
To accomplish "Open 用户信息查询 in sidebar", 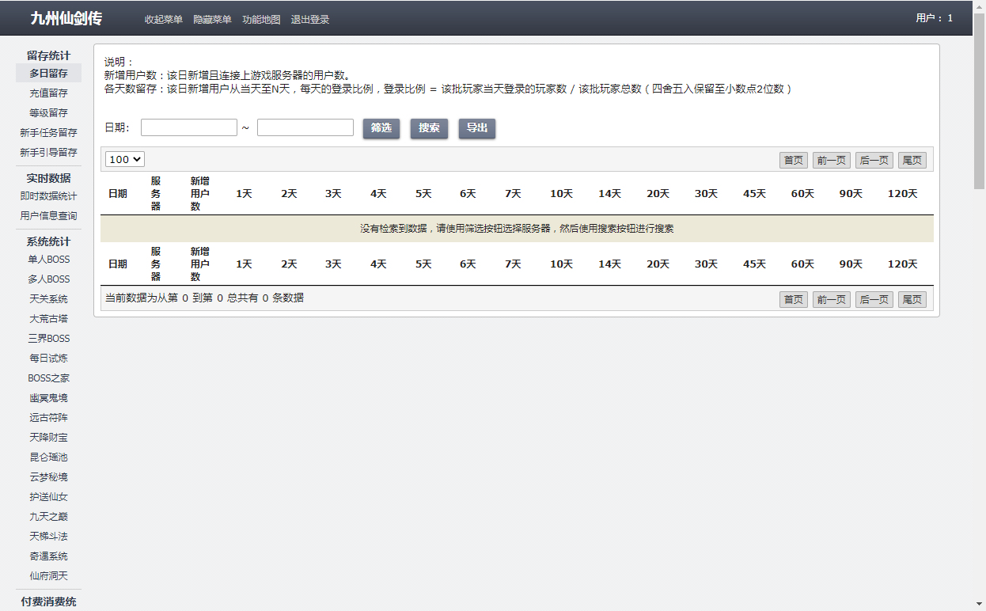I will pos(48,215).
